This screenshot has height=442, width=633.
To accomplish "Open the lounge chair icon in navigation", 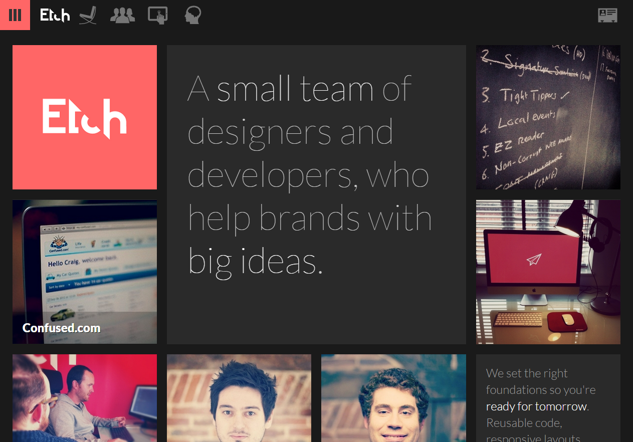I will (88, 15).
